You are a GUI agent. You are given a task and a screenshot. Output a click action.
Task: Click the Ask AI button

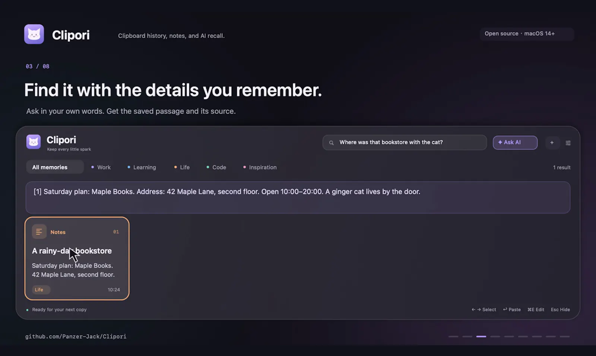click(x=515, y=142)
